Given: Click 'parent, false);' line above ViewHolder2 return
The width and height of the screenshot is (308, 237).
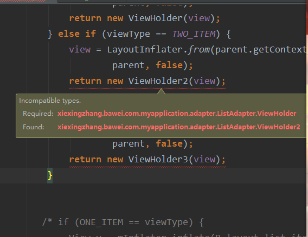Looking at the screenshot, I should click(152, 65).
